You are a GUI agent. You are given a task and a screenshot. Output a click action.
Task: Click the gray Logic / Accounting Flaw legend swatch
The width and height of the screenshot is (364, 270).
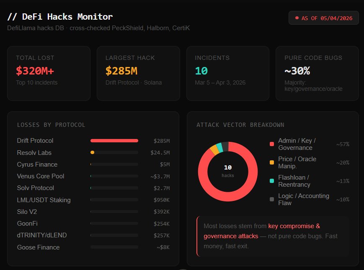tap(272, 199)
